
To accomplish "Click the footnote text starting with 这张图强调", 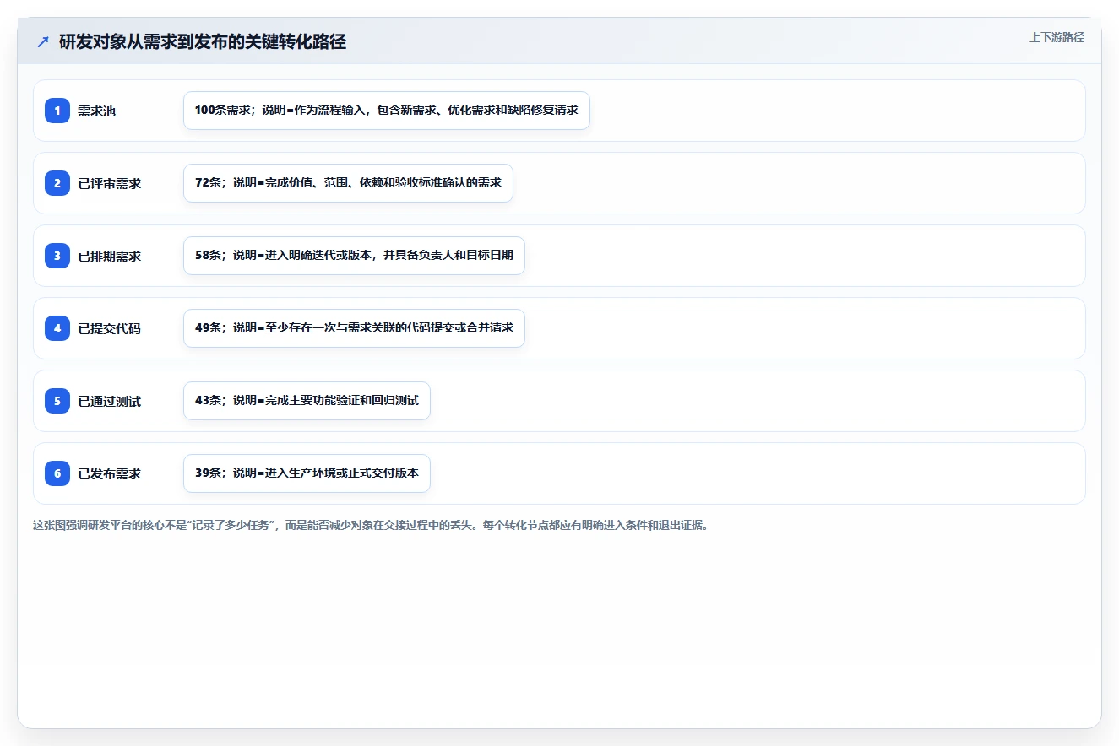I will tap(371, 525).
